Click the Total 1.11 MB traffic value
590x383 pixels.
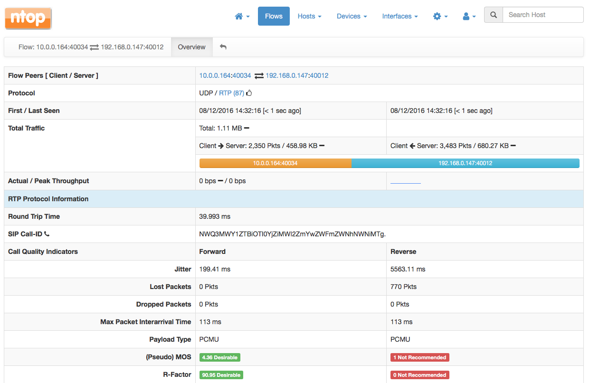(220, 128)
